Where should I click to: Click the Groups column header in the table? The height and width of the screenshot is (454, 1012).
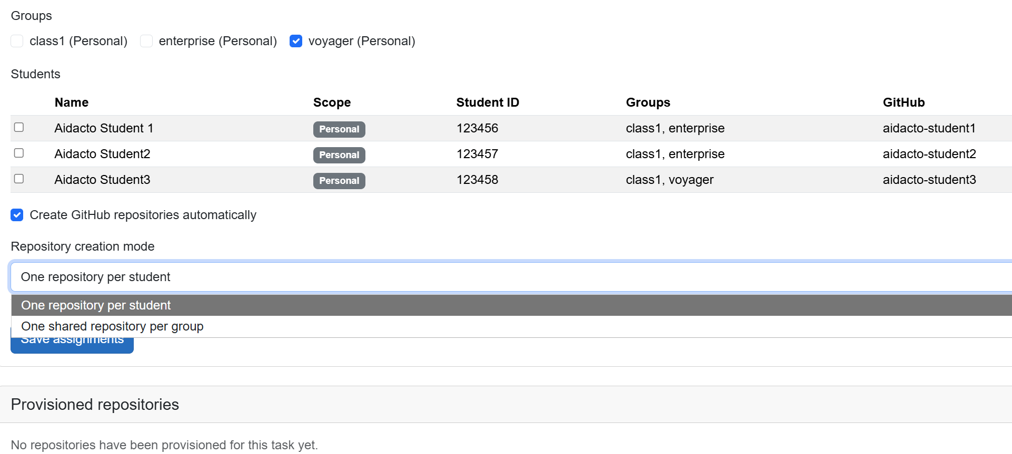tap(648, 102)
